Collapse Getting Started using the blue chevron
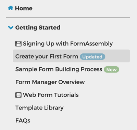Image resolution: width=137 pixels, height=130 pixels. coord(11,27)
